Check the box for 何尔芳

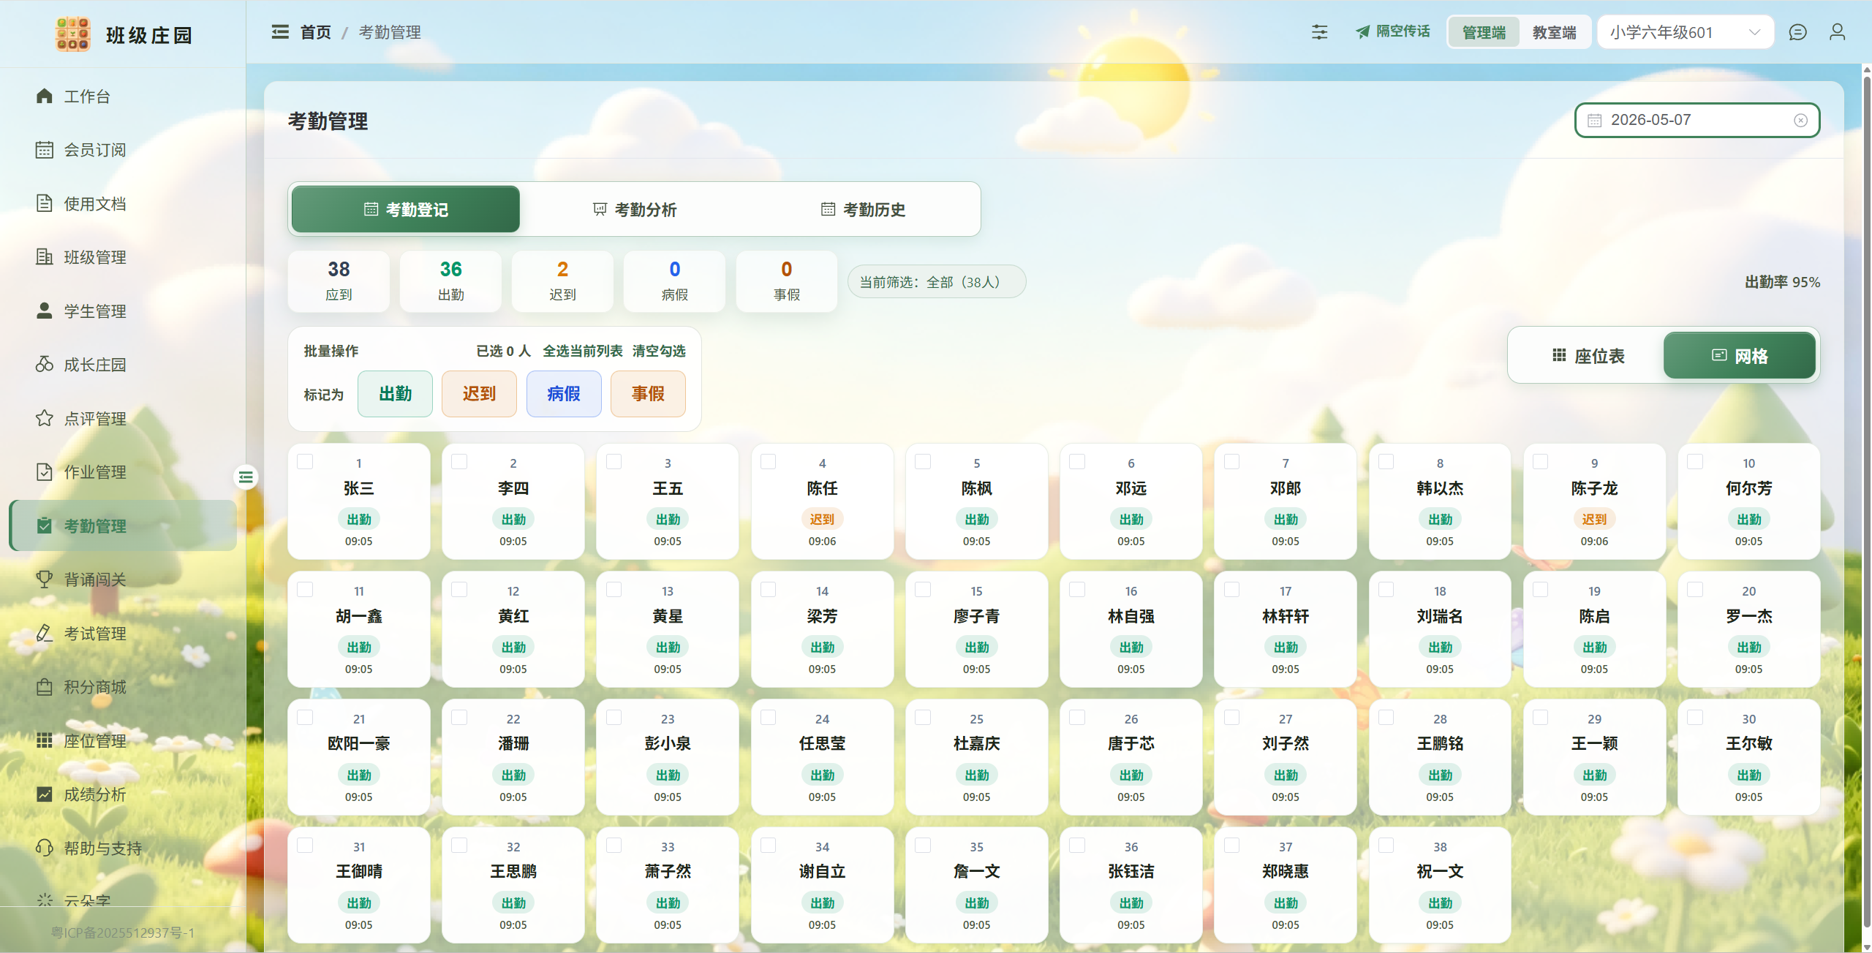(1695, 462)
